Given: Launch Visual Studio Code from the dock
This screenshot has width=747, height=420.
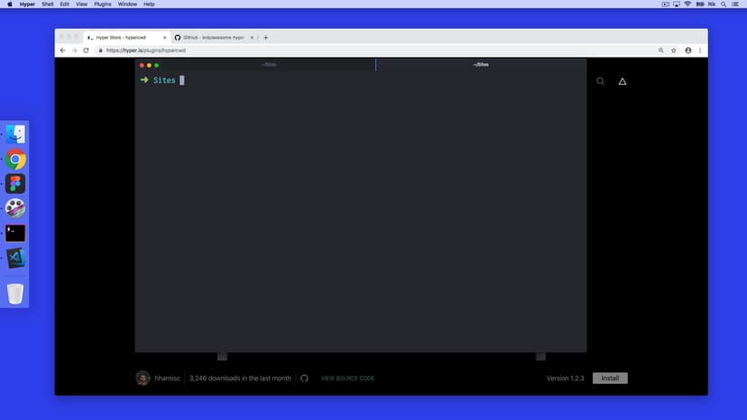Looking at the screenshot, I should tap(15, 258).
